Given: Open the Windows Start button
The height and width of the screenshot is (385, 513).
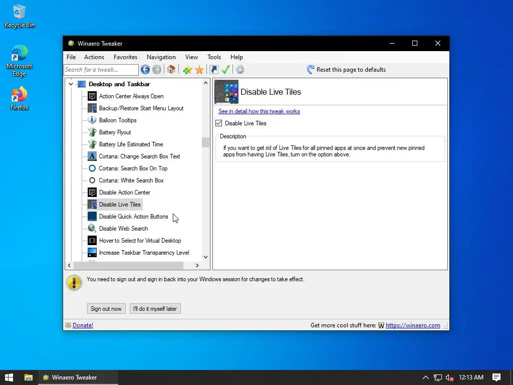Looking at the screenshot, I should (9, 377).
